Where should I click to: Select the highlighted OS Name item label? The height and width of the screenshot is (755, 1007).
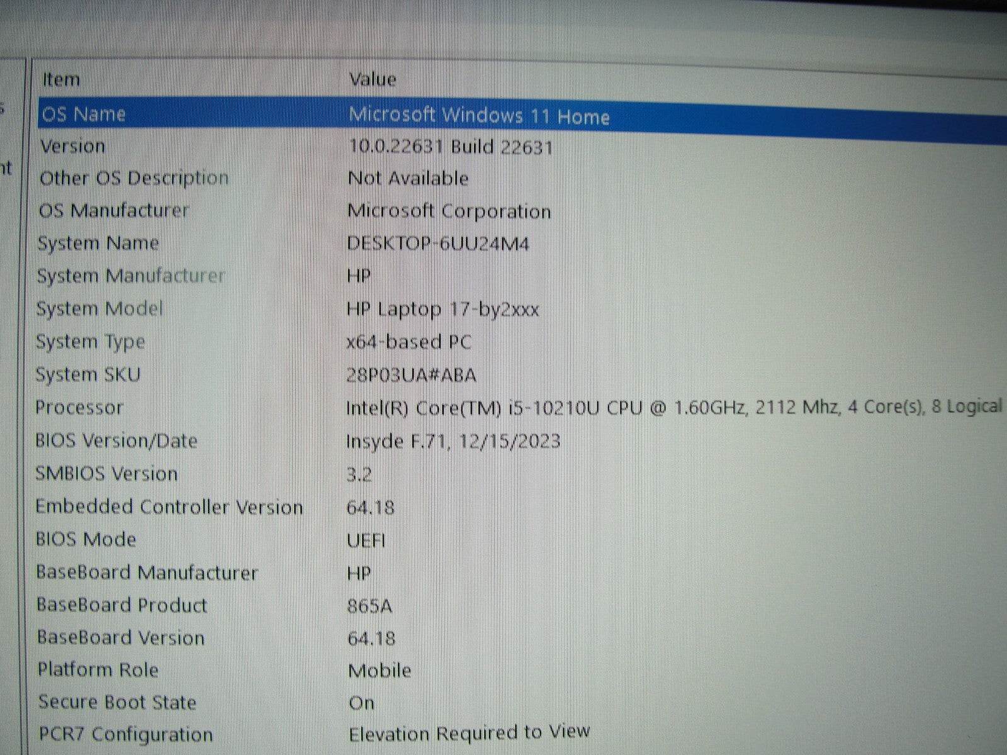[x=84, y=114]
